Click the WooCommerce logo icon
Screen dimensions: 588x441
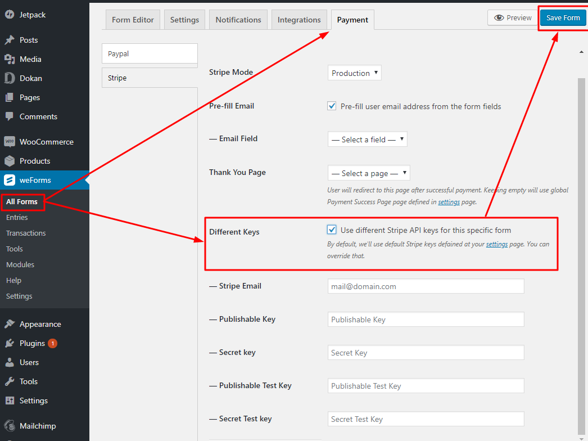tap(10, 142)
